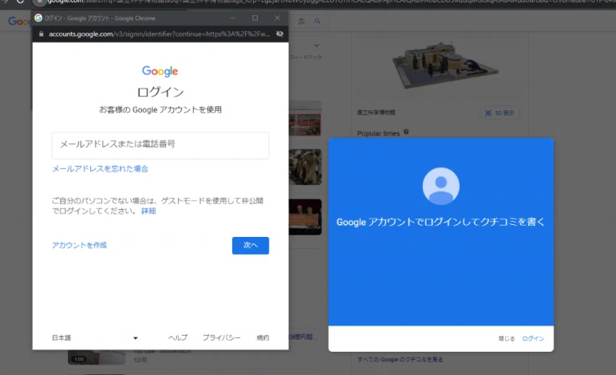Open the 詳細 guest mode link

tap(148, 211)
